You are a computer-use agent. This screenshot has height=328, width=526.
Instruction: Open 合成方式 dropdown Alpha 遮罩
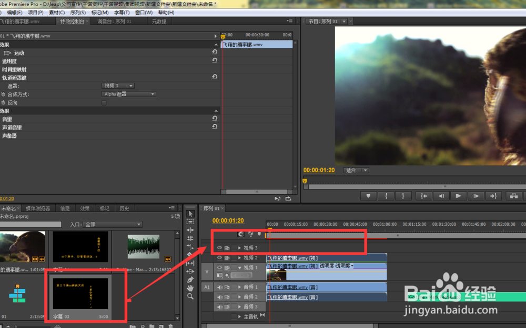point(129,94)
